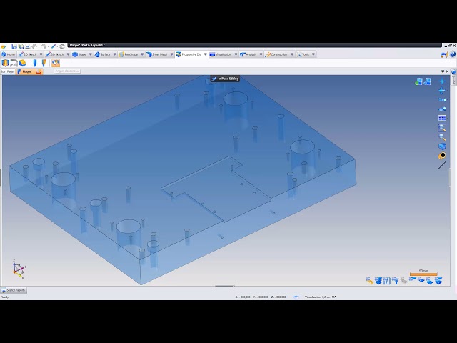Click the zoom magnifier icon below zoom window
This screenshot has height=343, width=457.
point(442,137)
